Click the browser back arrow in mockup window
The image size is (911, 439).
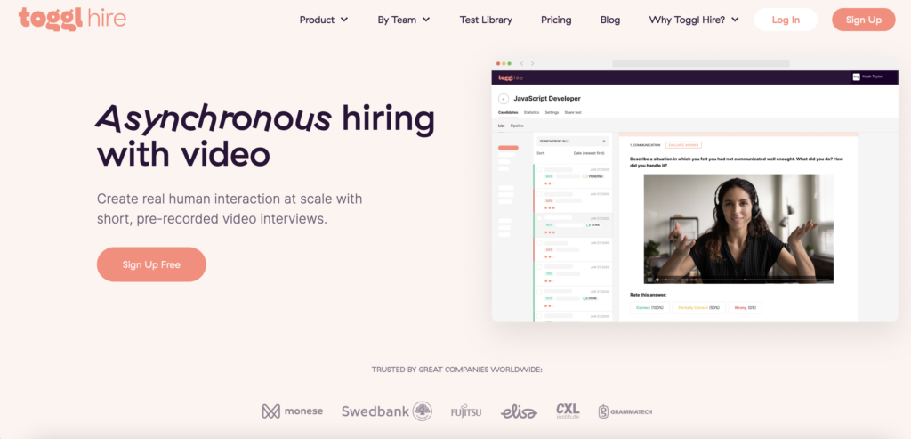pos(521,63)
